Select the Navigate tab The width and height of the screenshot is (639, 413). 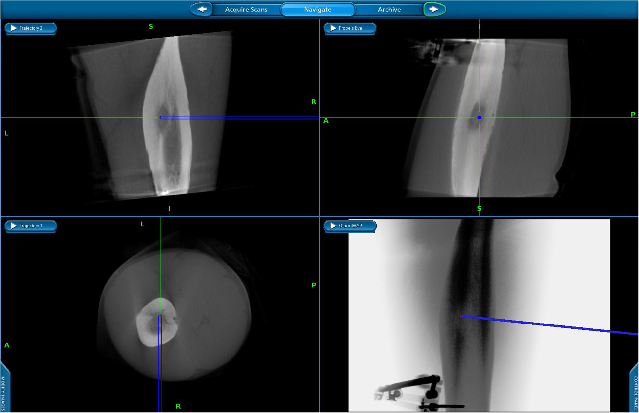click(x=318, y=10)
